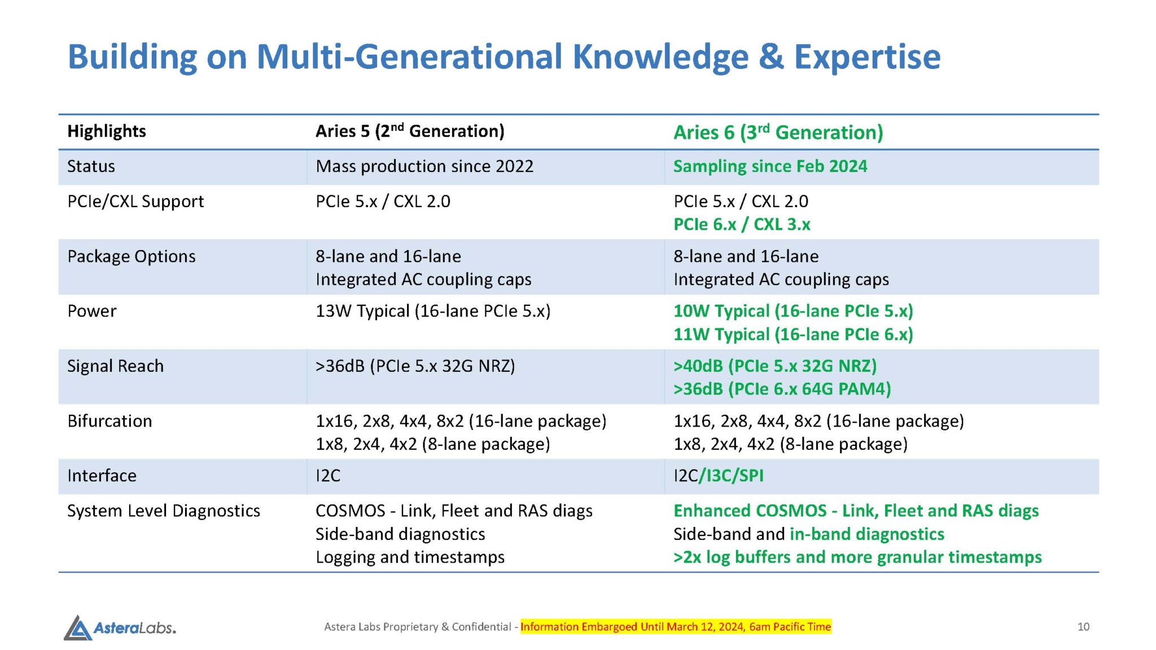
Task: Click 'Sampling since Feb 2024' text
Action: (770, 166)
